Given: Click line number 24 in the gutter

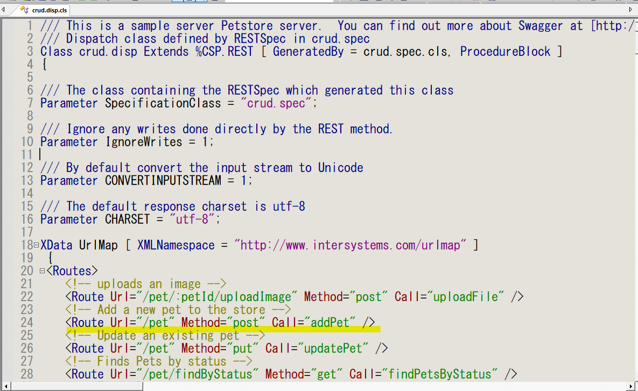Looking at the screenshot, I should [x=26, y=323].
